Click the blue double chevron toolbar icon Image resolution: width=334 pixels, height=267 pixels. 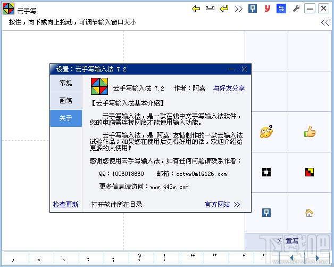pos(239,9)
